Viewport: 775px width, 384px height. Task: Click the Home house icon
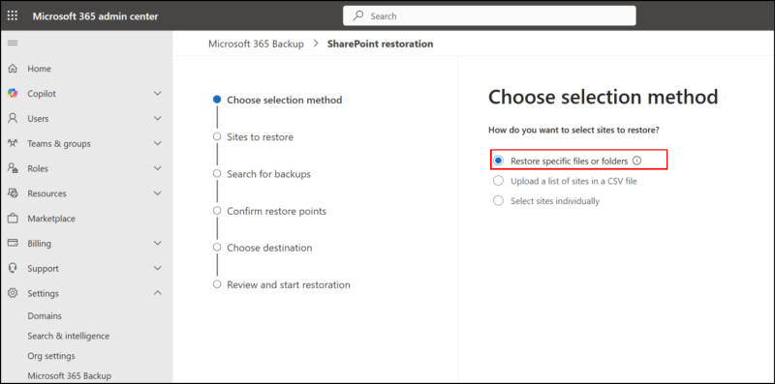pyautogui.click(x=13, y=69)
